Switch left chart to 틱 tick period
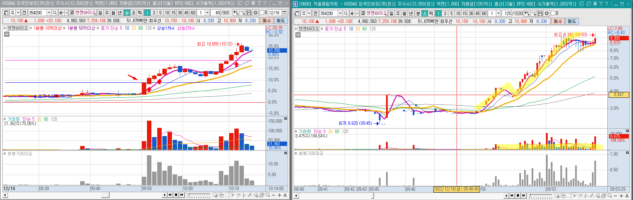The width and height of the screenshot is (633, 200). click(x=140, y=13)
